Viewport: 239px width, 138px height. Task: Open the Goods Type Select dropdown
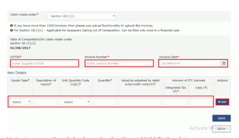[x=20, y=102]
